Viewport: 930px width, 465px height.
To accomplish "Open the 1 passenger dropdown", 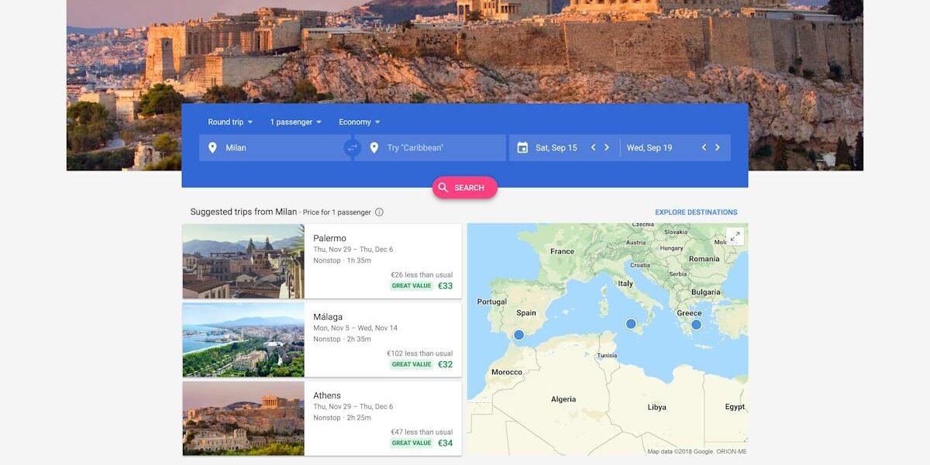I will 295,122.
